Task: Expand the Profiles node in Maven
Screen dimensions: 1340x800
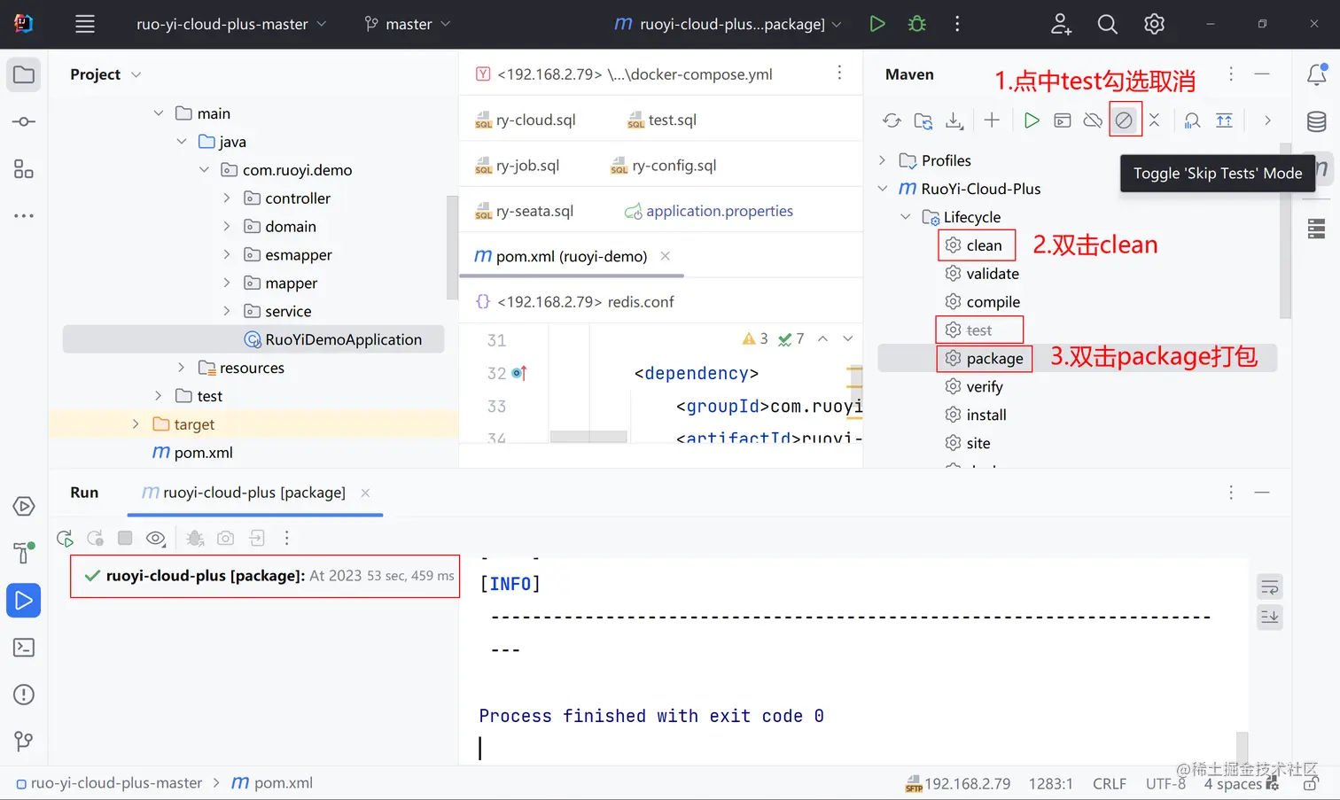Action: pyautogui.click(x=882, y=160)
